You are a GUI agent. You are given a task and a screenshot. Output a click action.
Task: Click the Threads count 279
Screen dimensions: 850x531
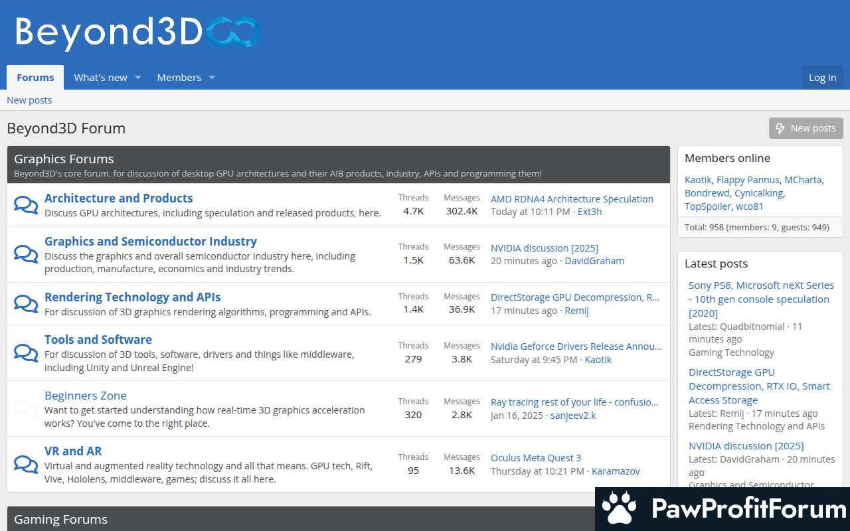click(413, 359)
